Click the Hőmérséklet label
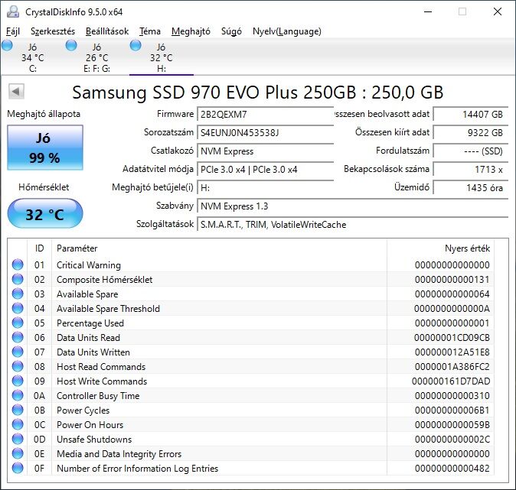The width and height of the screenshot is (516, 490). tap(44, 187)
